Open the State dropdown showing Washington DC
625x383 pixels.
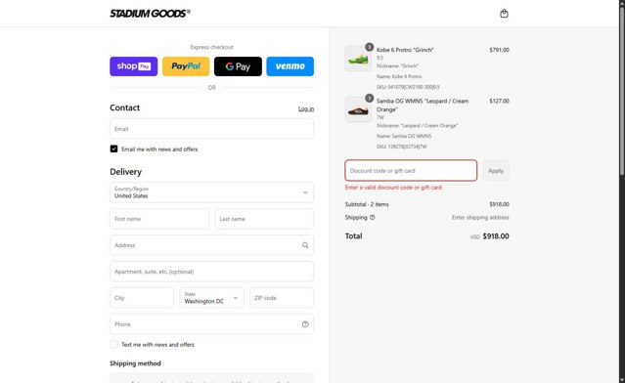[211, 298]
